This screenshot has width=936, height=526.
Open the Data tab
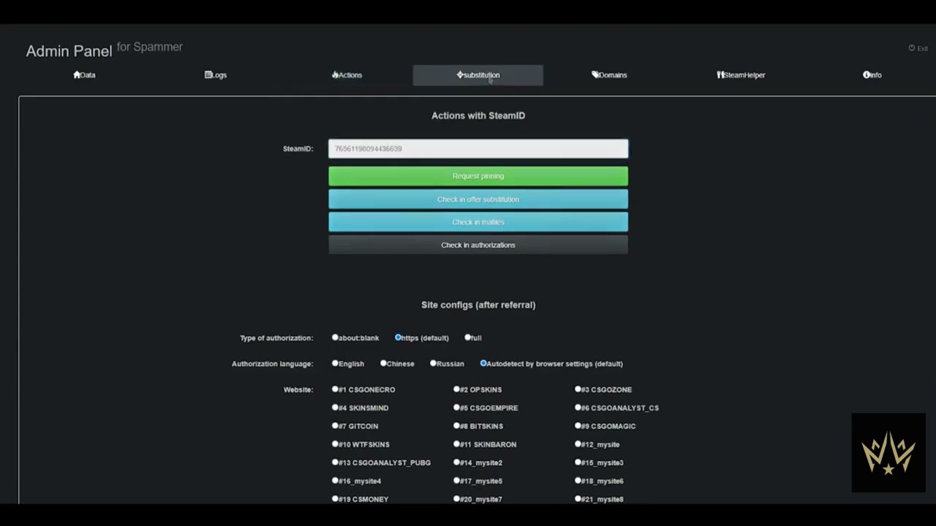point(84,75)
